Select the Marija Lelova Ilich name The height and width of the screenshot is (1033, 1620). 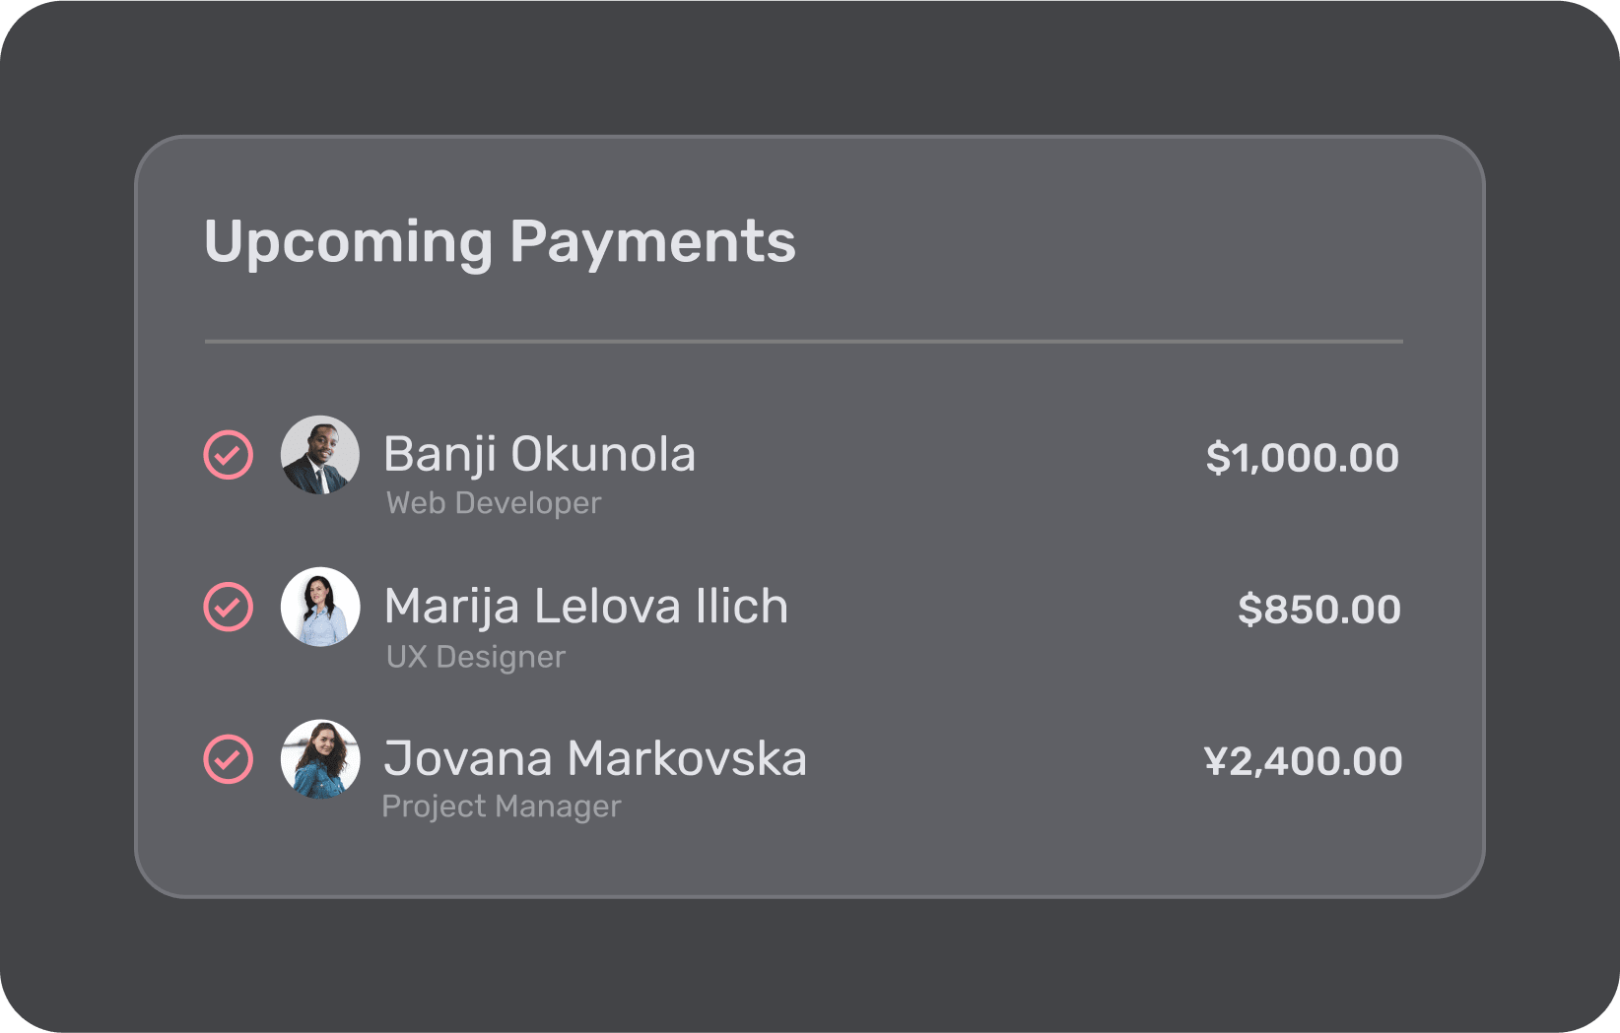(586, 608)
